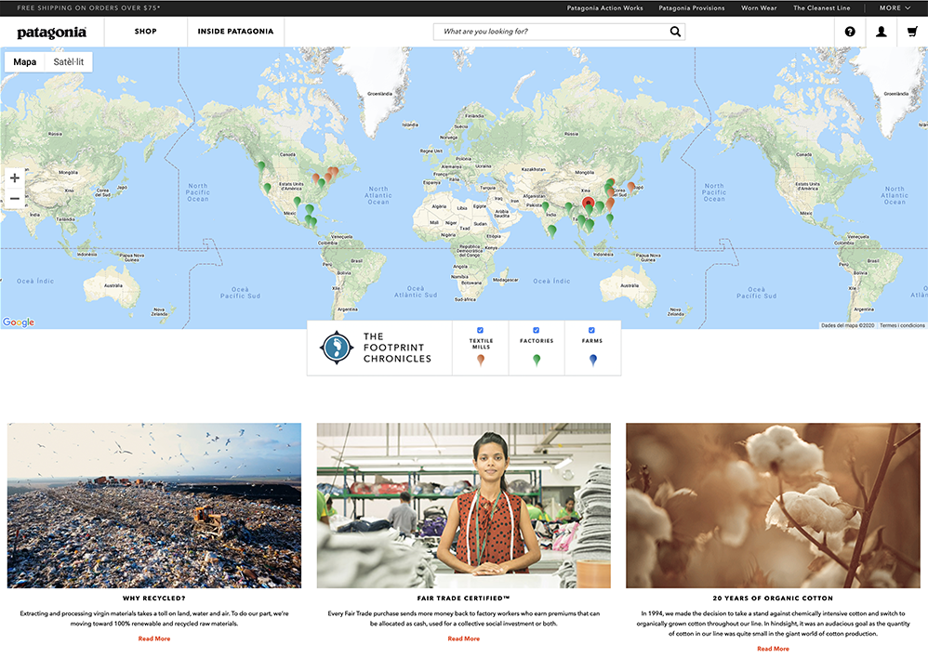Click the WHY RECYCLED? heading
This screenshot has width=928, height=671.
153,599
